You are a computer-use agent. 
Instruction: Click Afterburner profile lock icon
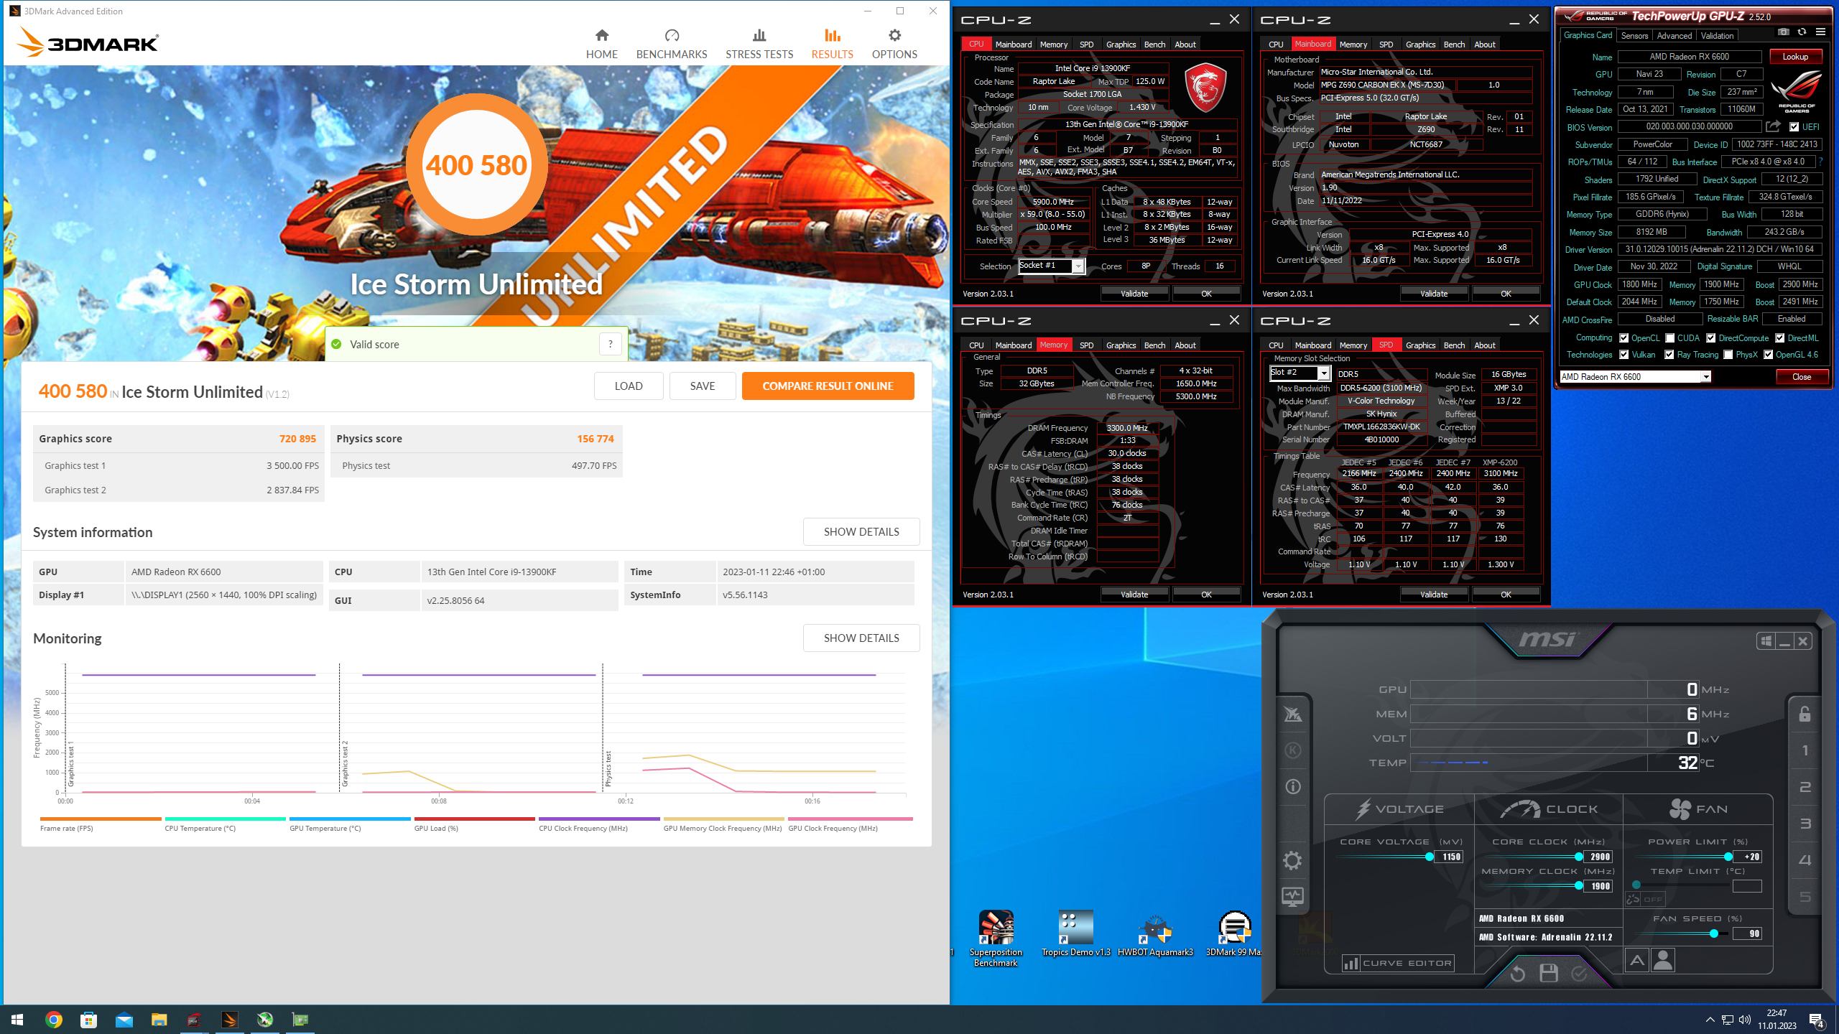pyautogui.click(x=1805, y=714)
